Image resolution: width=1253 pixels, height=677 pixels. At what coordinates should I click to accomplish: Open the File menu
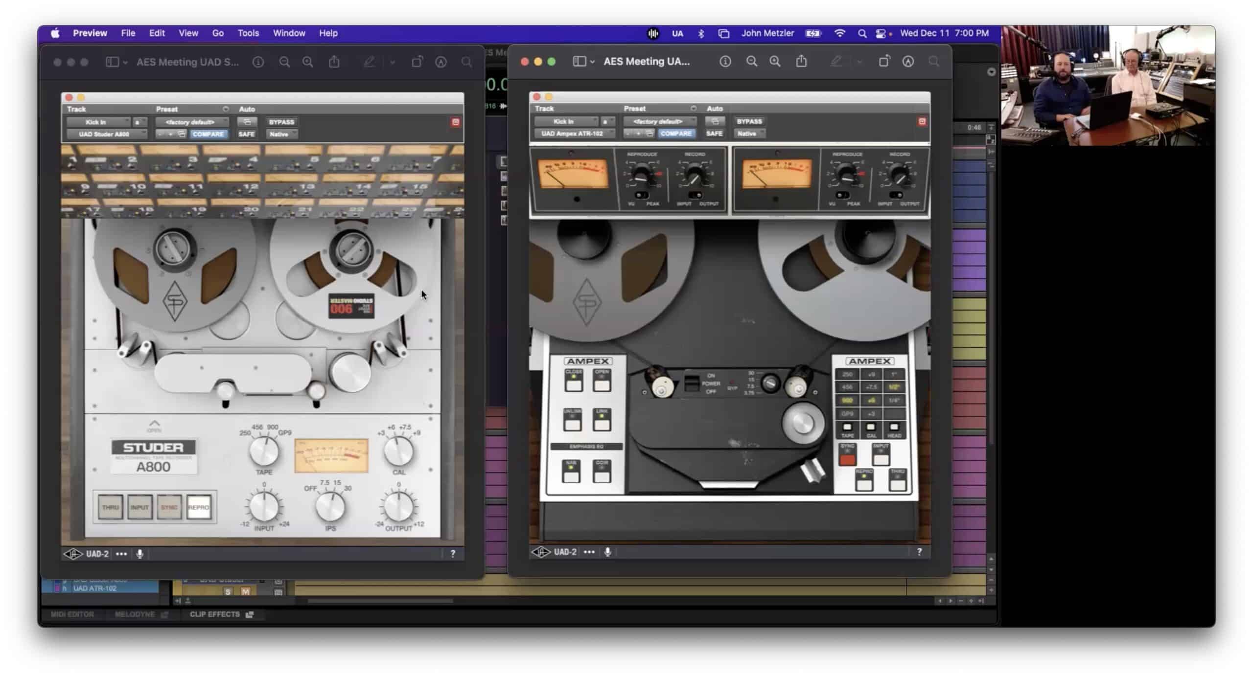[x=128, y=33]
